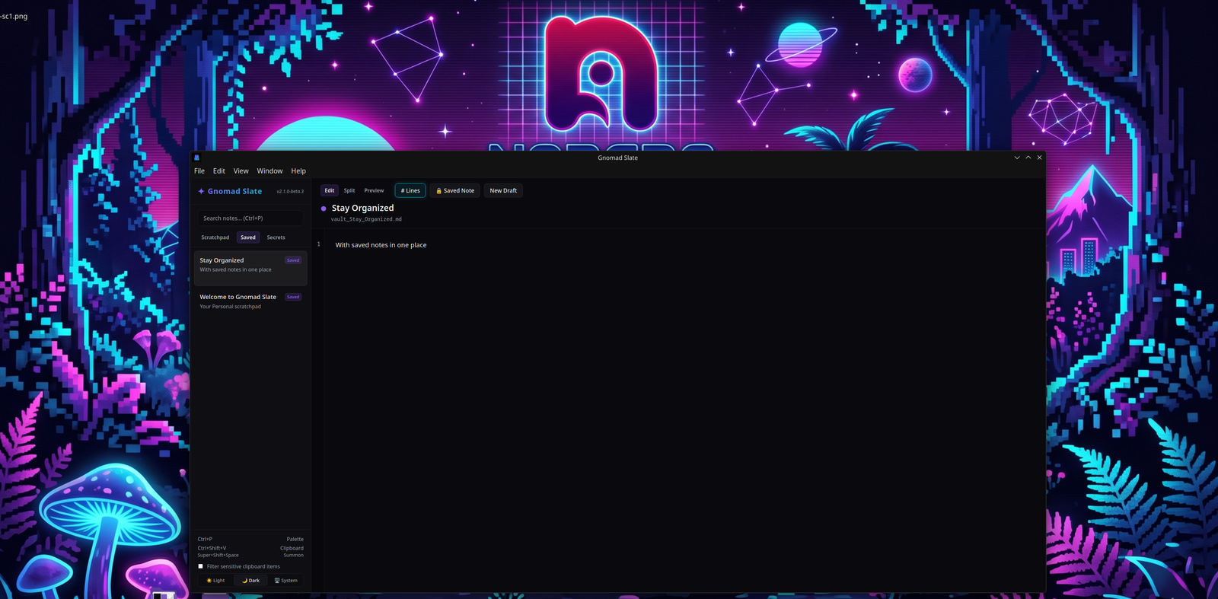Switch the editor to Preview mode
Screen dimensions: 1218x599
click(374, 191)
